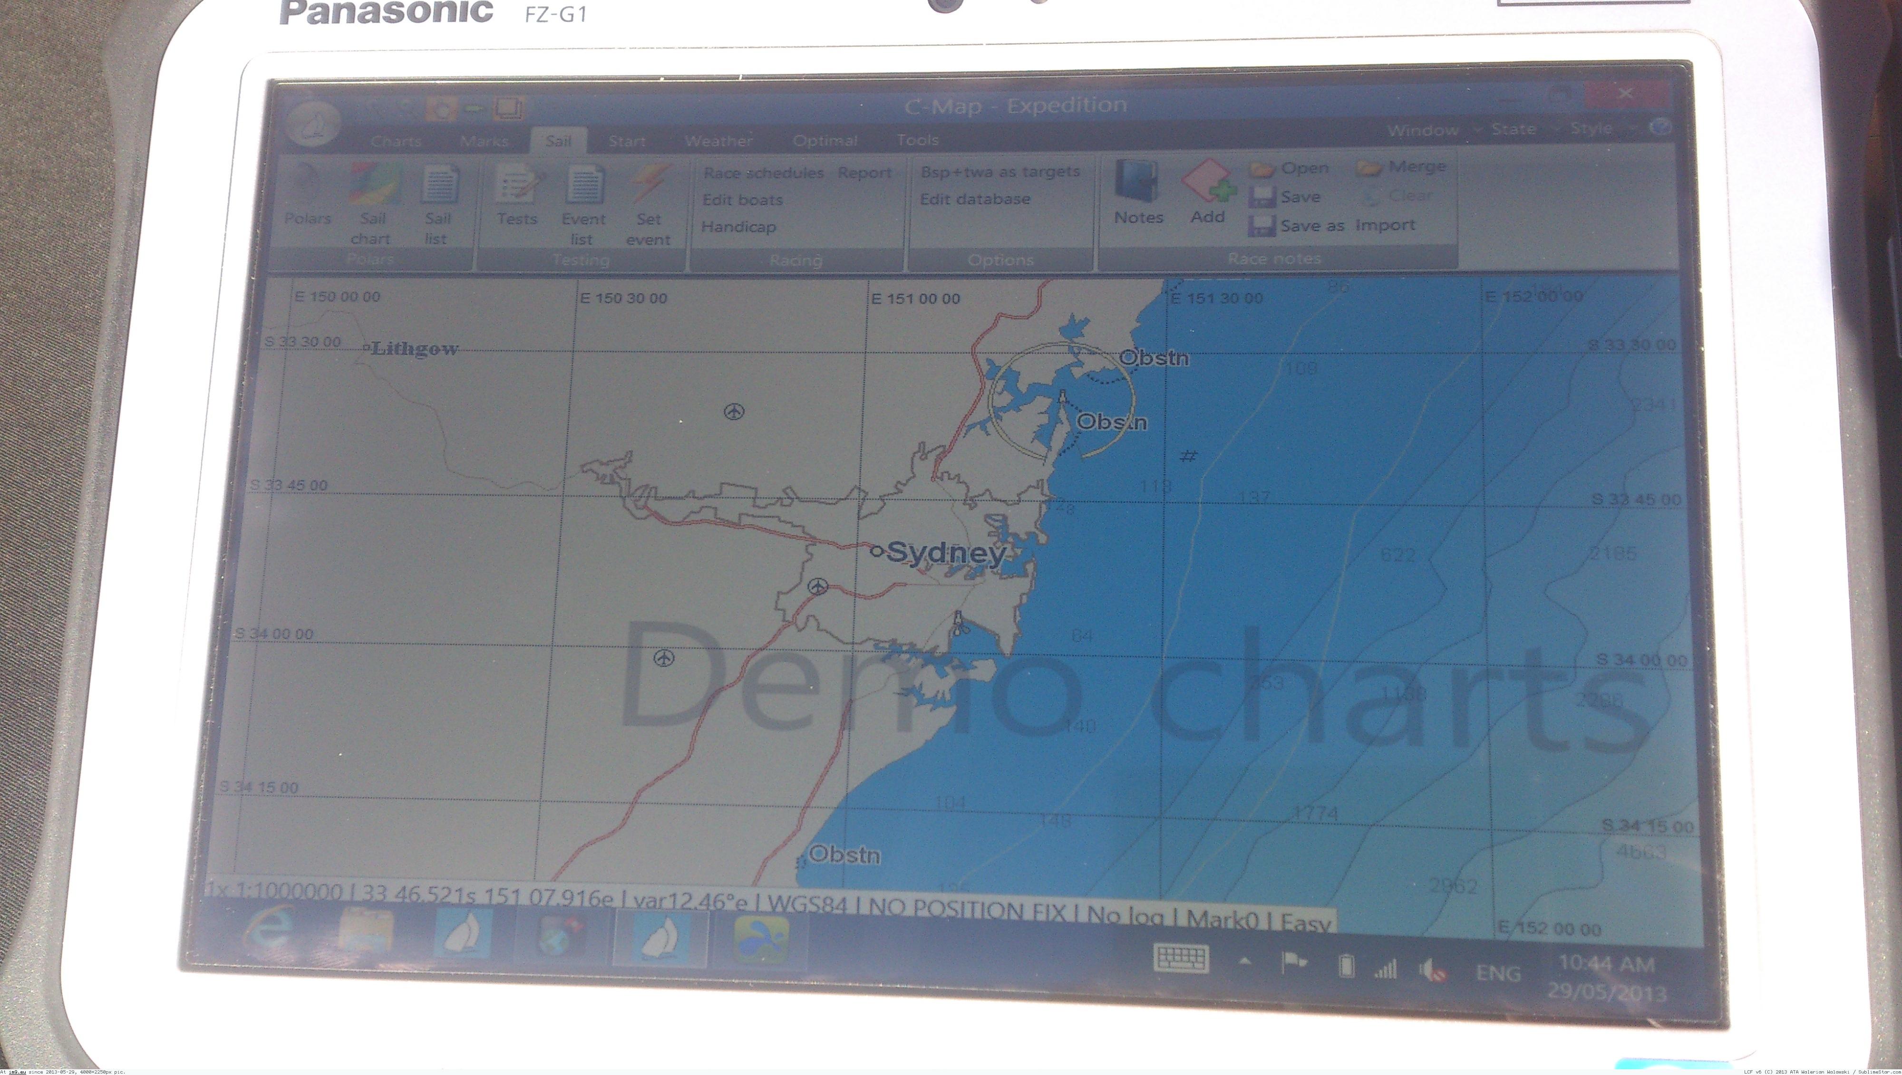Open the Sail chart tool
1902x1075 pixels.
click(x=373, y=204)
